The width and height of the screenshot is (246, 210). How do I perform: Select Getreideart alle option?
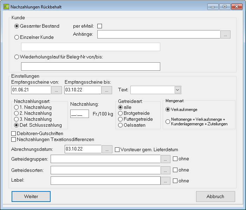[x=120, y=107]
